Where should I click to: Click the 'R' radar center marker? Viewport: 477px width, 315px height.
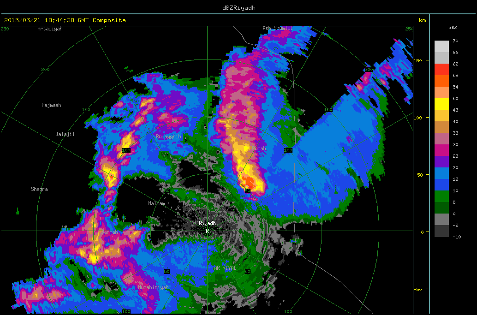pos(207,231)
